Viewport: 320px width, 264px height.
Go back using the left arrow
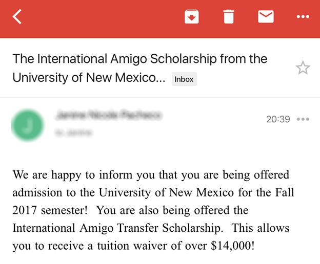(17, 16)
